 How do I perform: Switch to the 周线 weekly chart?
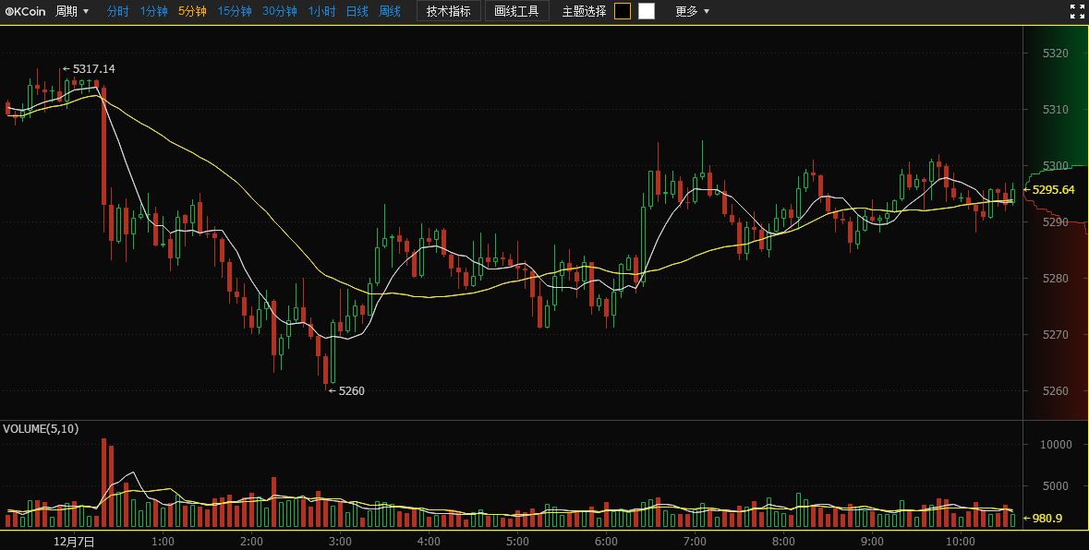click(x=390, y=11)
